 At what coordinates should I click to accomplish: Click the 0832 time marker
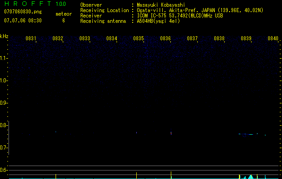click(x=58, y=38)
